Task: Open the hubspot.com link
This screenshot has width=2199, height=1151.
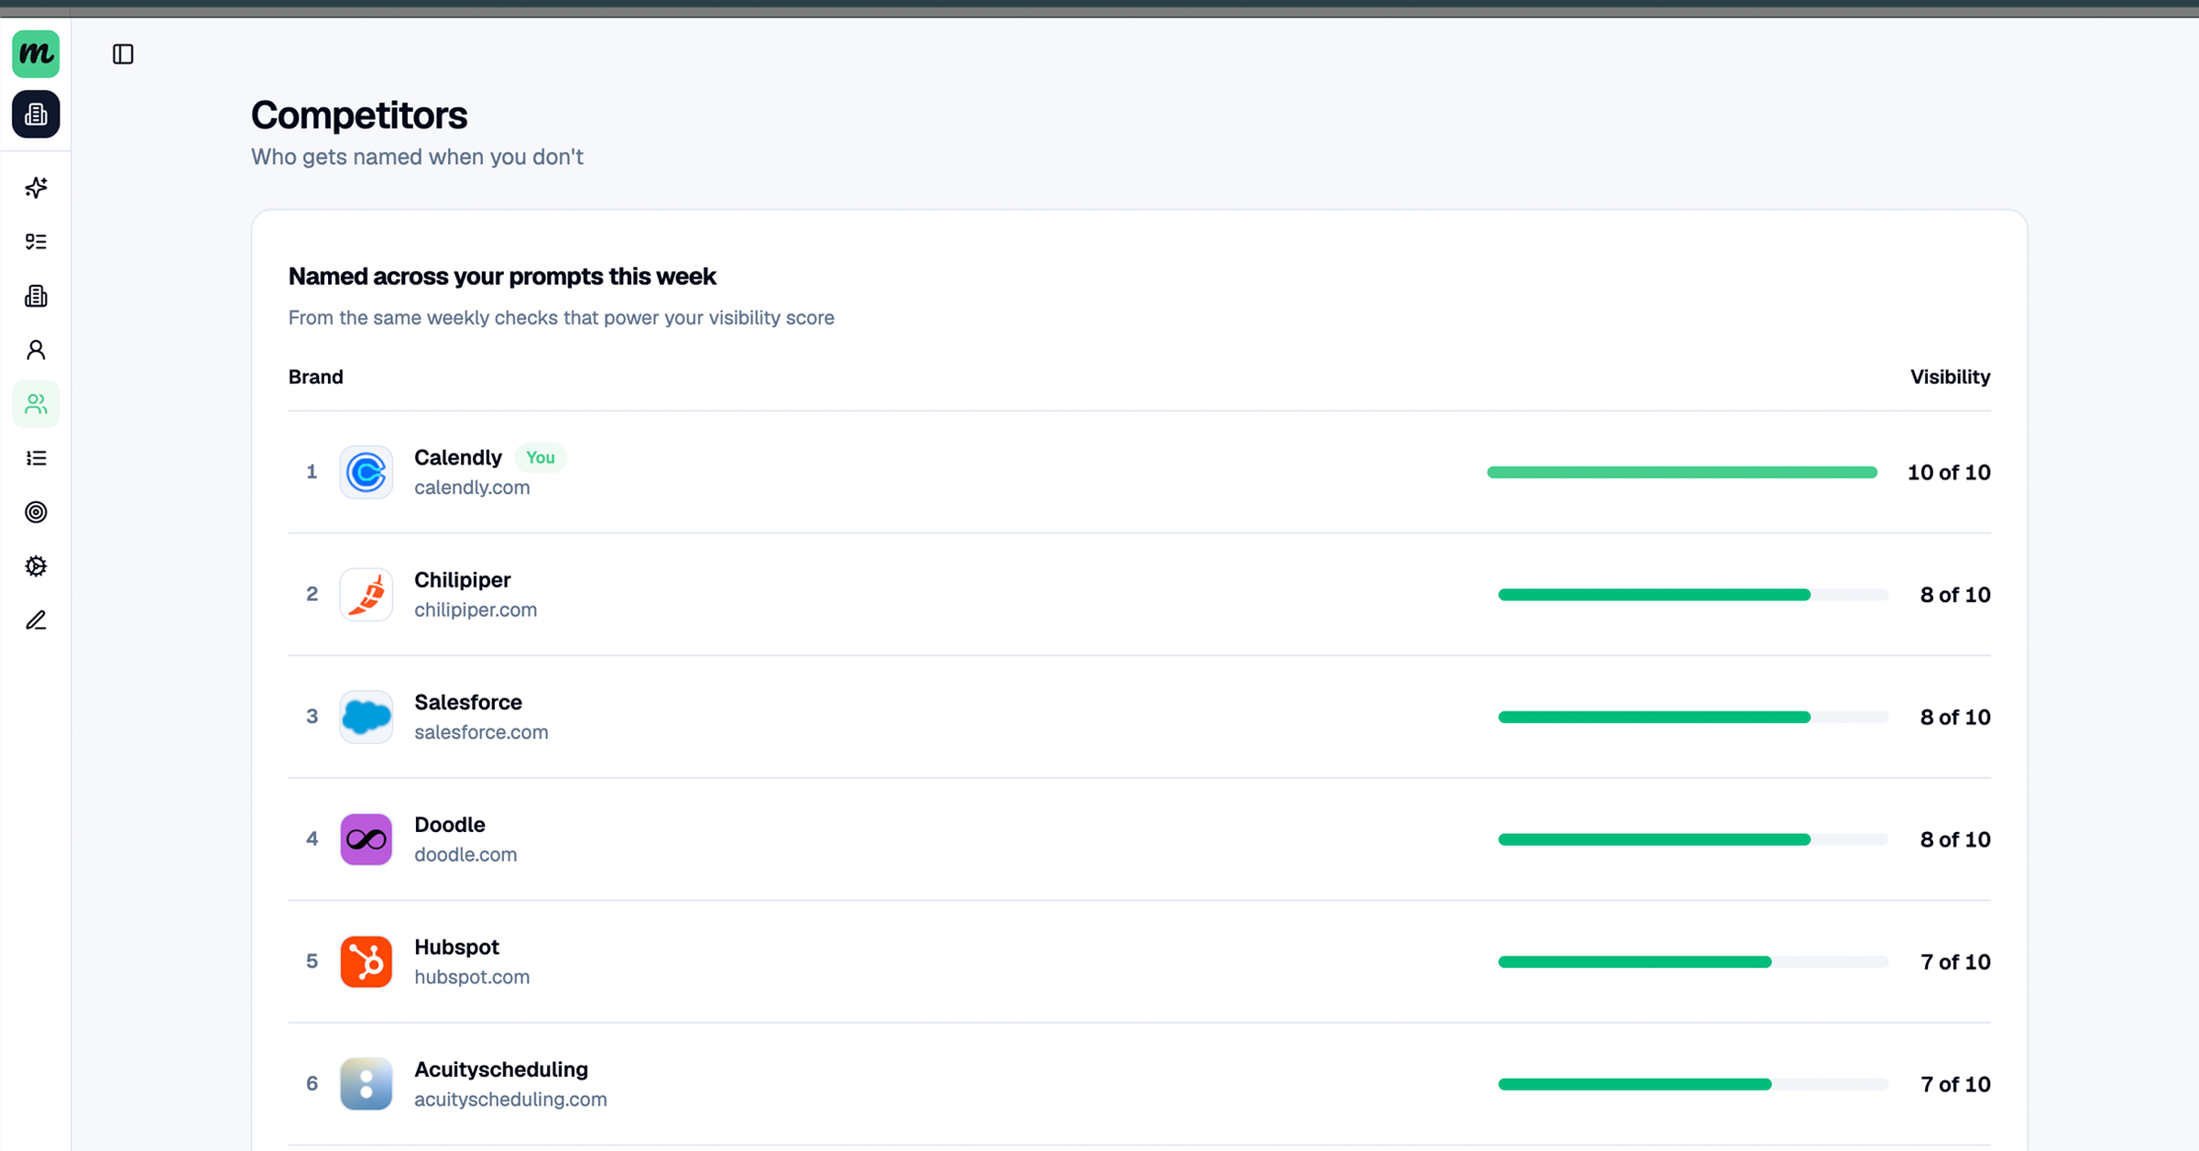Action: pos(472,977)
